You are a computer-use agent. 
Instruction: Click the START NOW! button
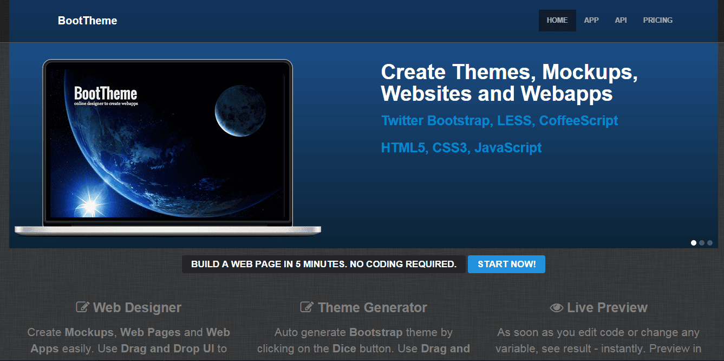click(507, 265)
